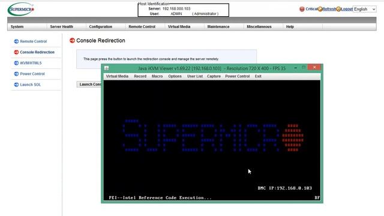Click the Refresh link
Screen dimensions: 384x216
coord(329,9)
